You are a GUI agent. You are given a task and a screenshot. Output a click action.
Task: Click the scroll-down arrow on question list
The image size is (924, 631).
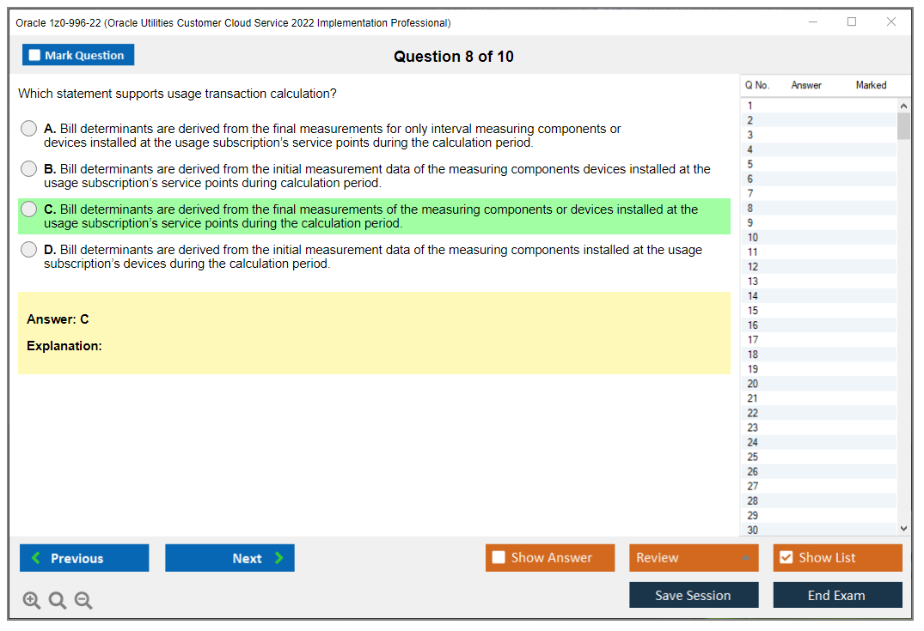(x=903, y=528)
